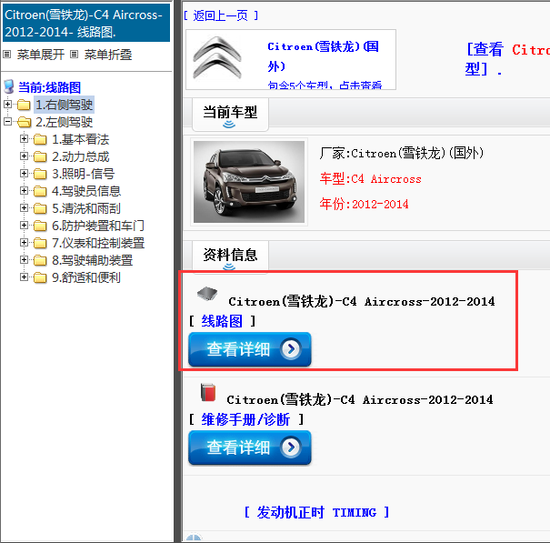Expand the 2.动力总成 node
The height and width of the screenshot is (543, 550).
pyautogui.click(x=24, y=156)
